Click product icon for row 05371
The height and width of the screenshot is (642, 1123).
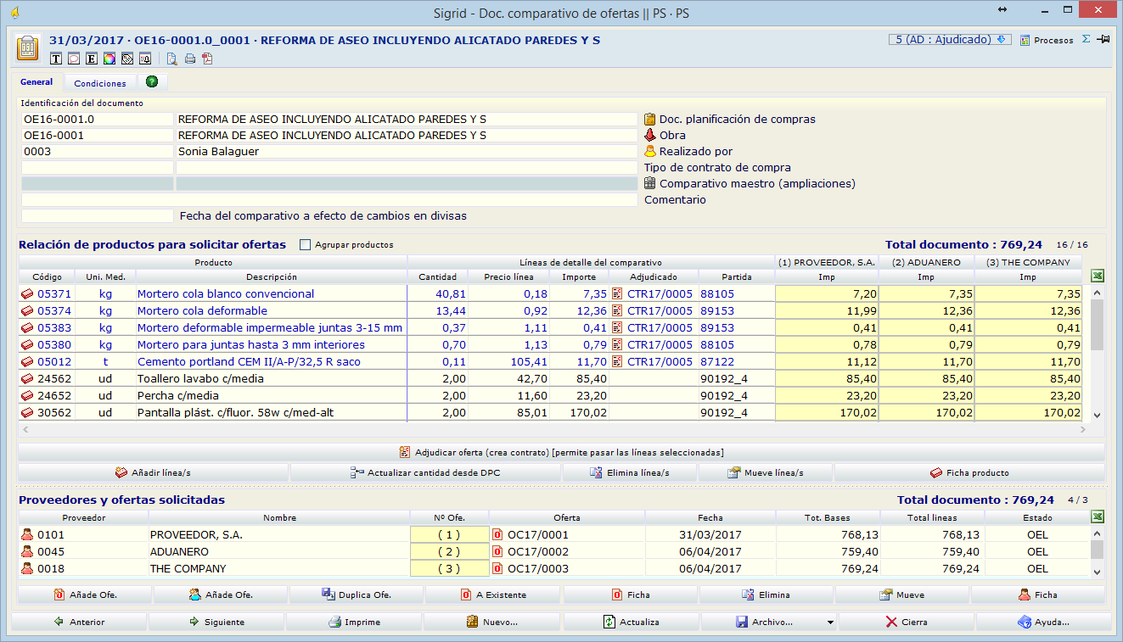(x=27, y=293)
